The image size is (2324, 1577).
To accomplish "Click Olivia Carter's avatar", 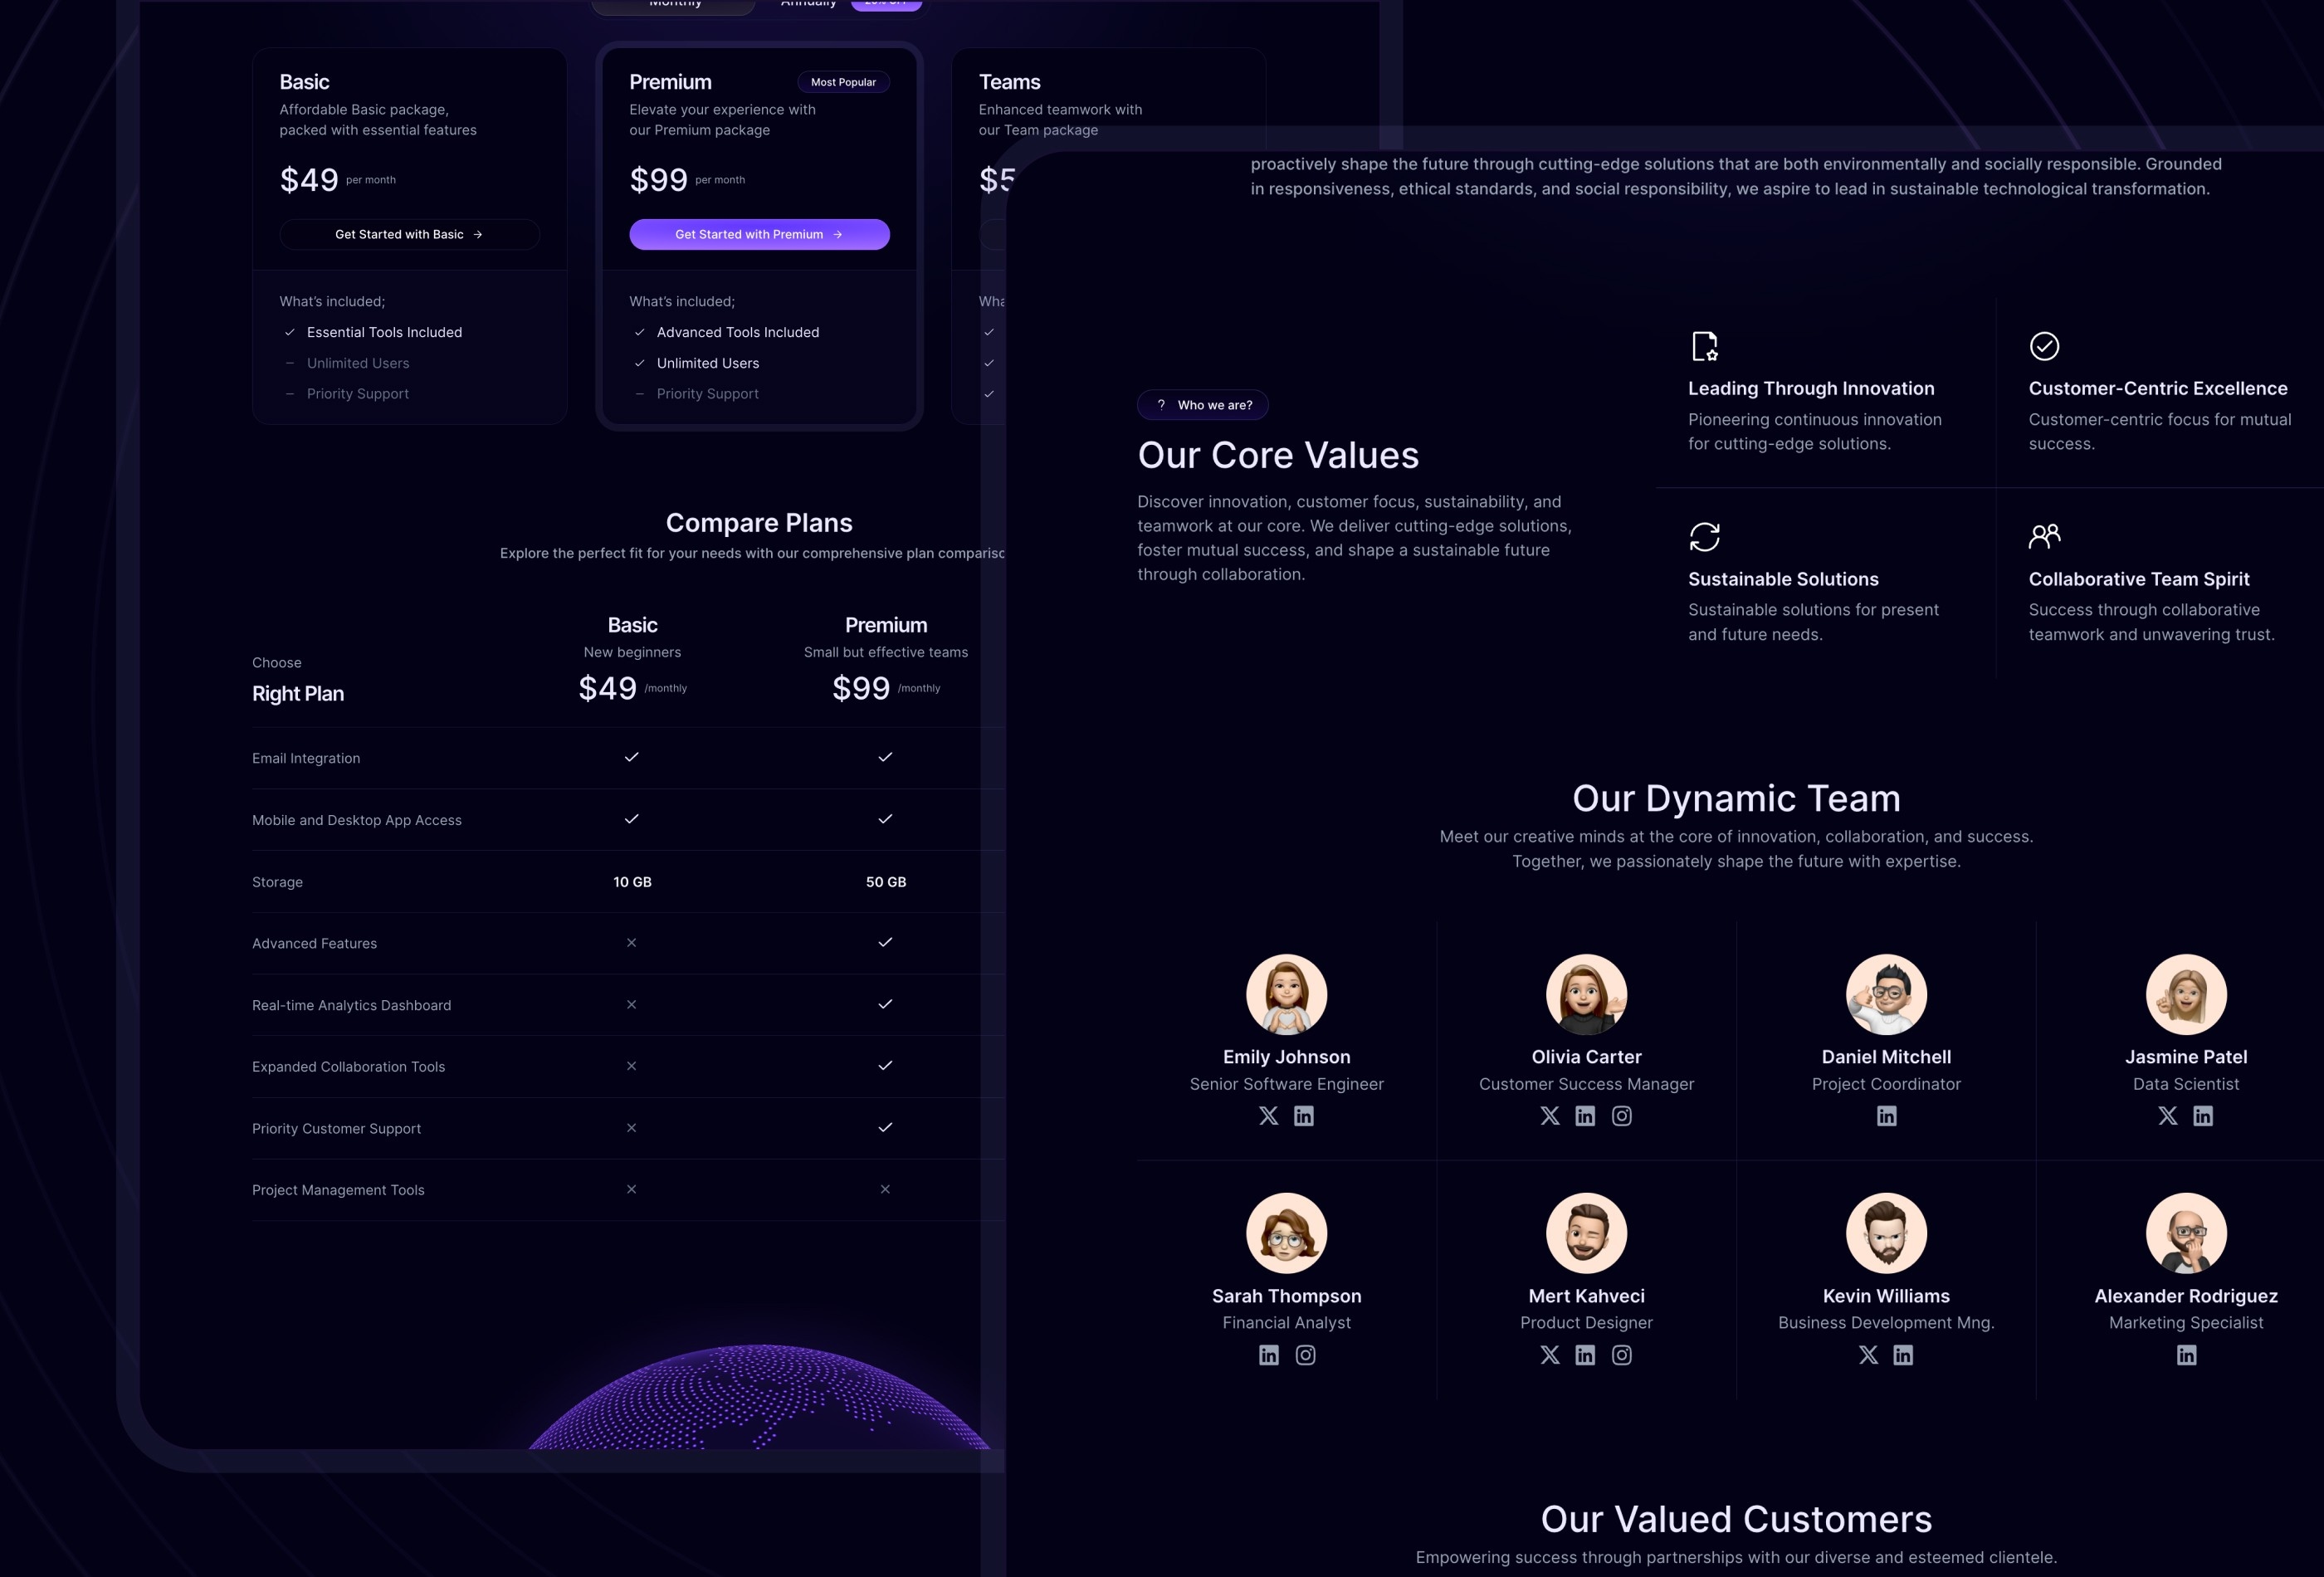I will coord(1586,994).
